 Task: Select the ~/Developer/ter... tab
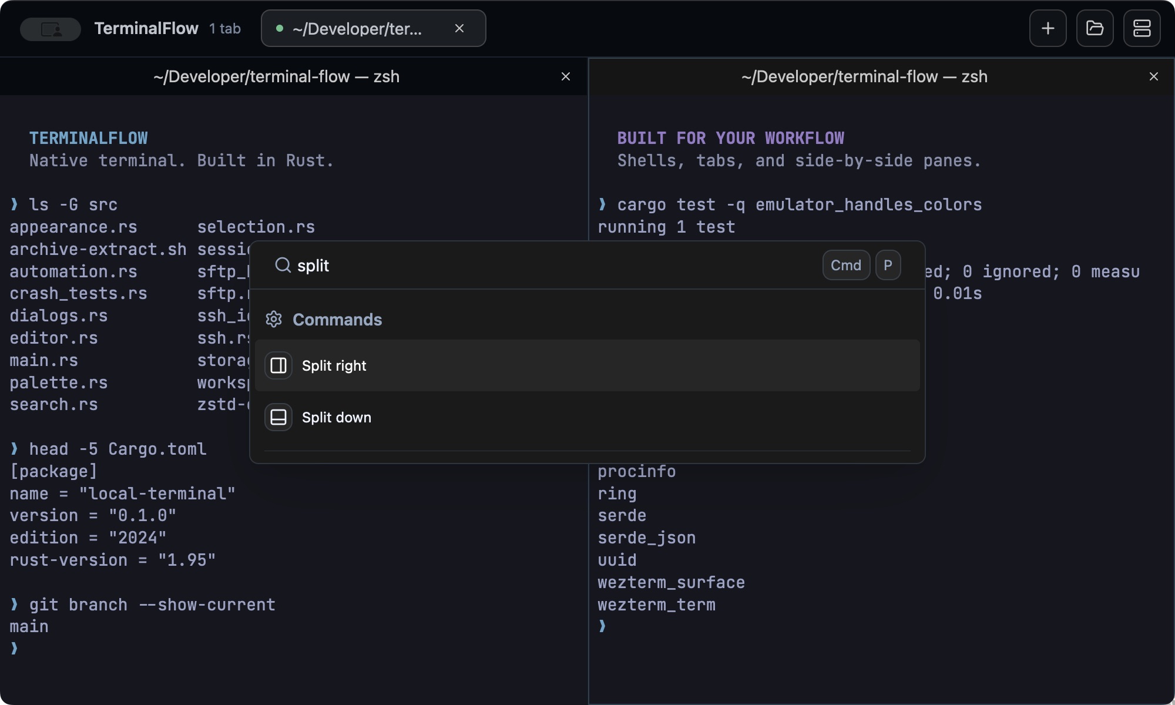[x=373, y=28]
